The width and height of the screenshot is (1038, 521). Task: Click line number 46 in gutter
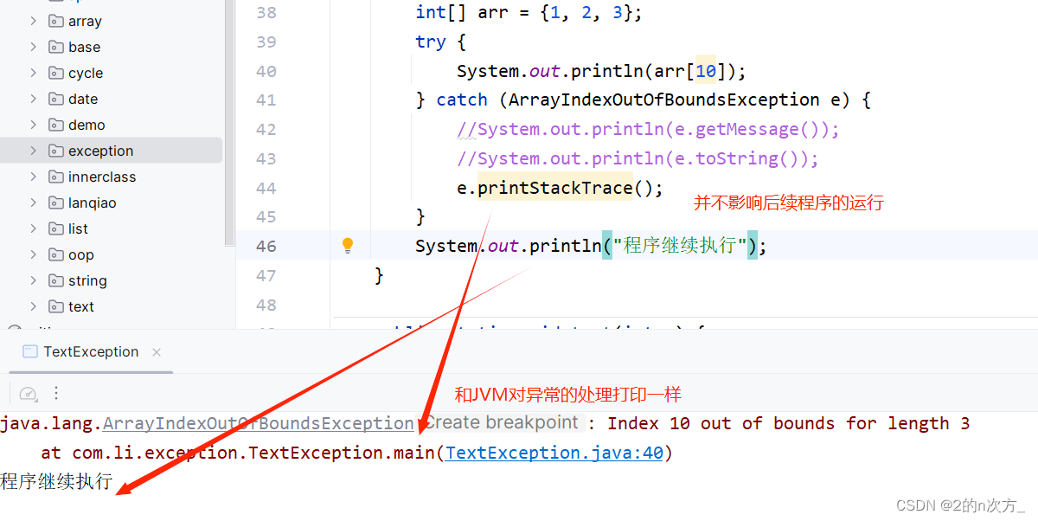(266, 247)
